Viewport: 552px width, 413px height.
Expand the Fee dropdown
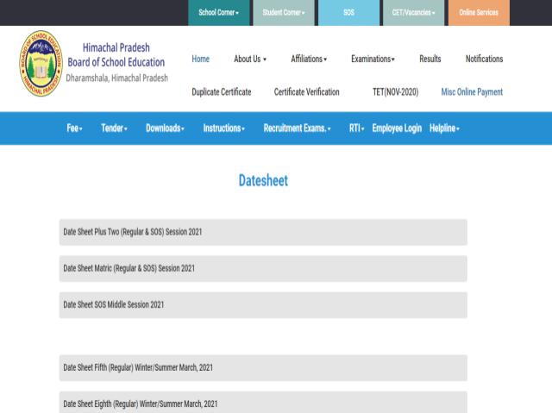tap(74, 128)
